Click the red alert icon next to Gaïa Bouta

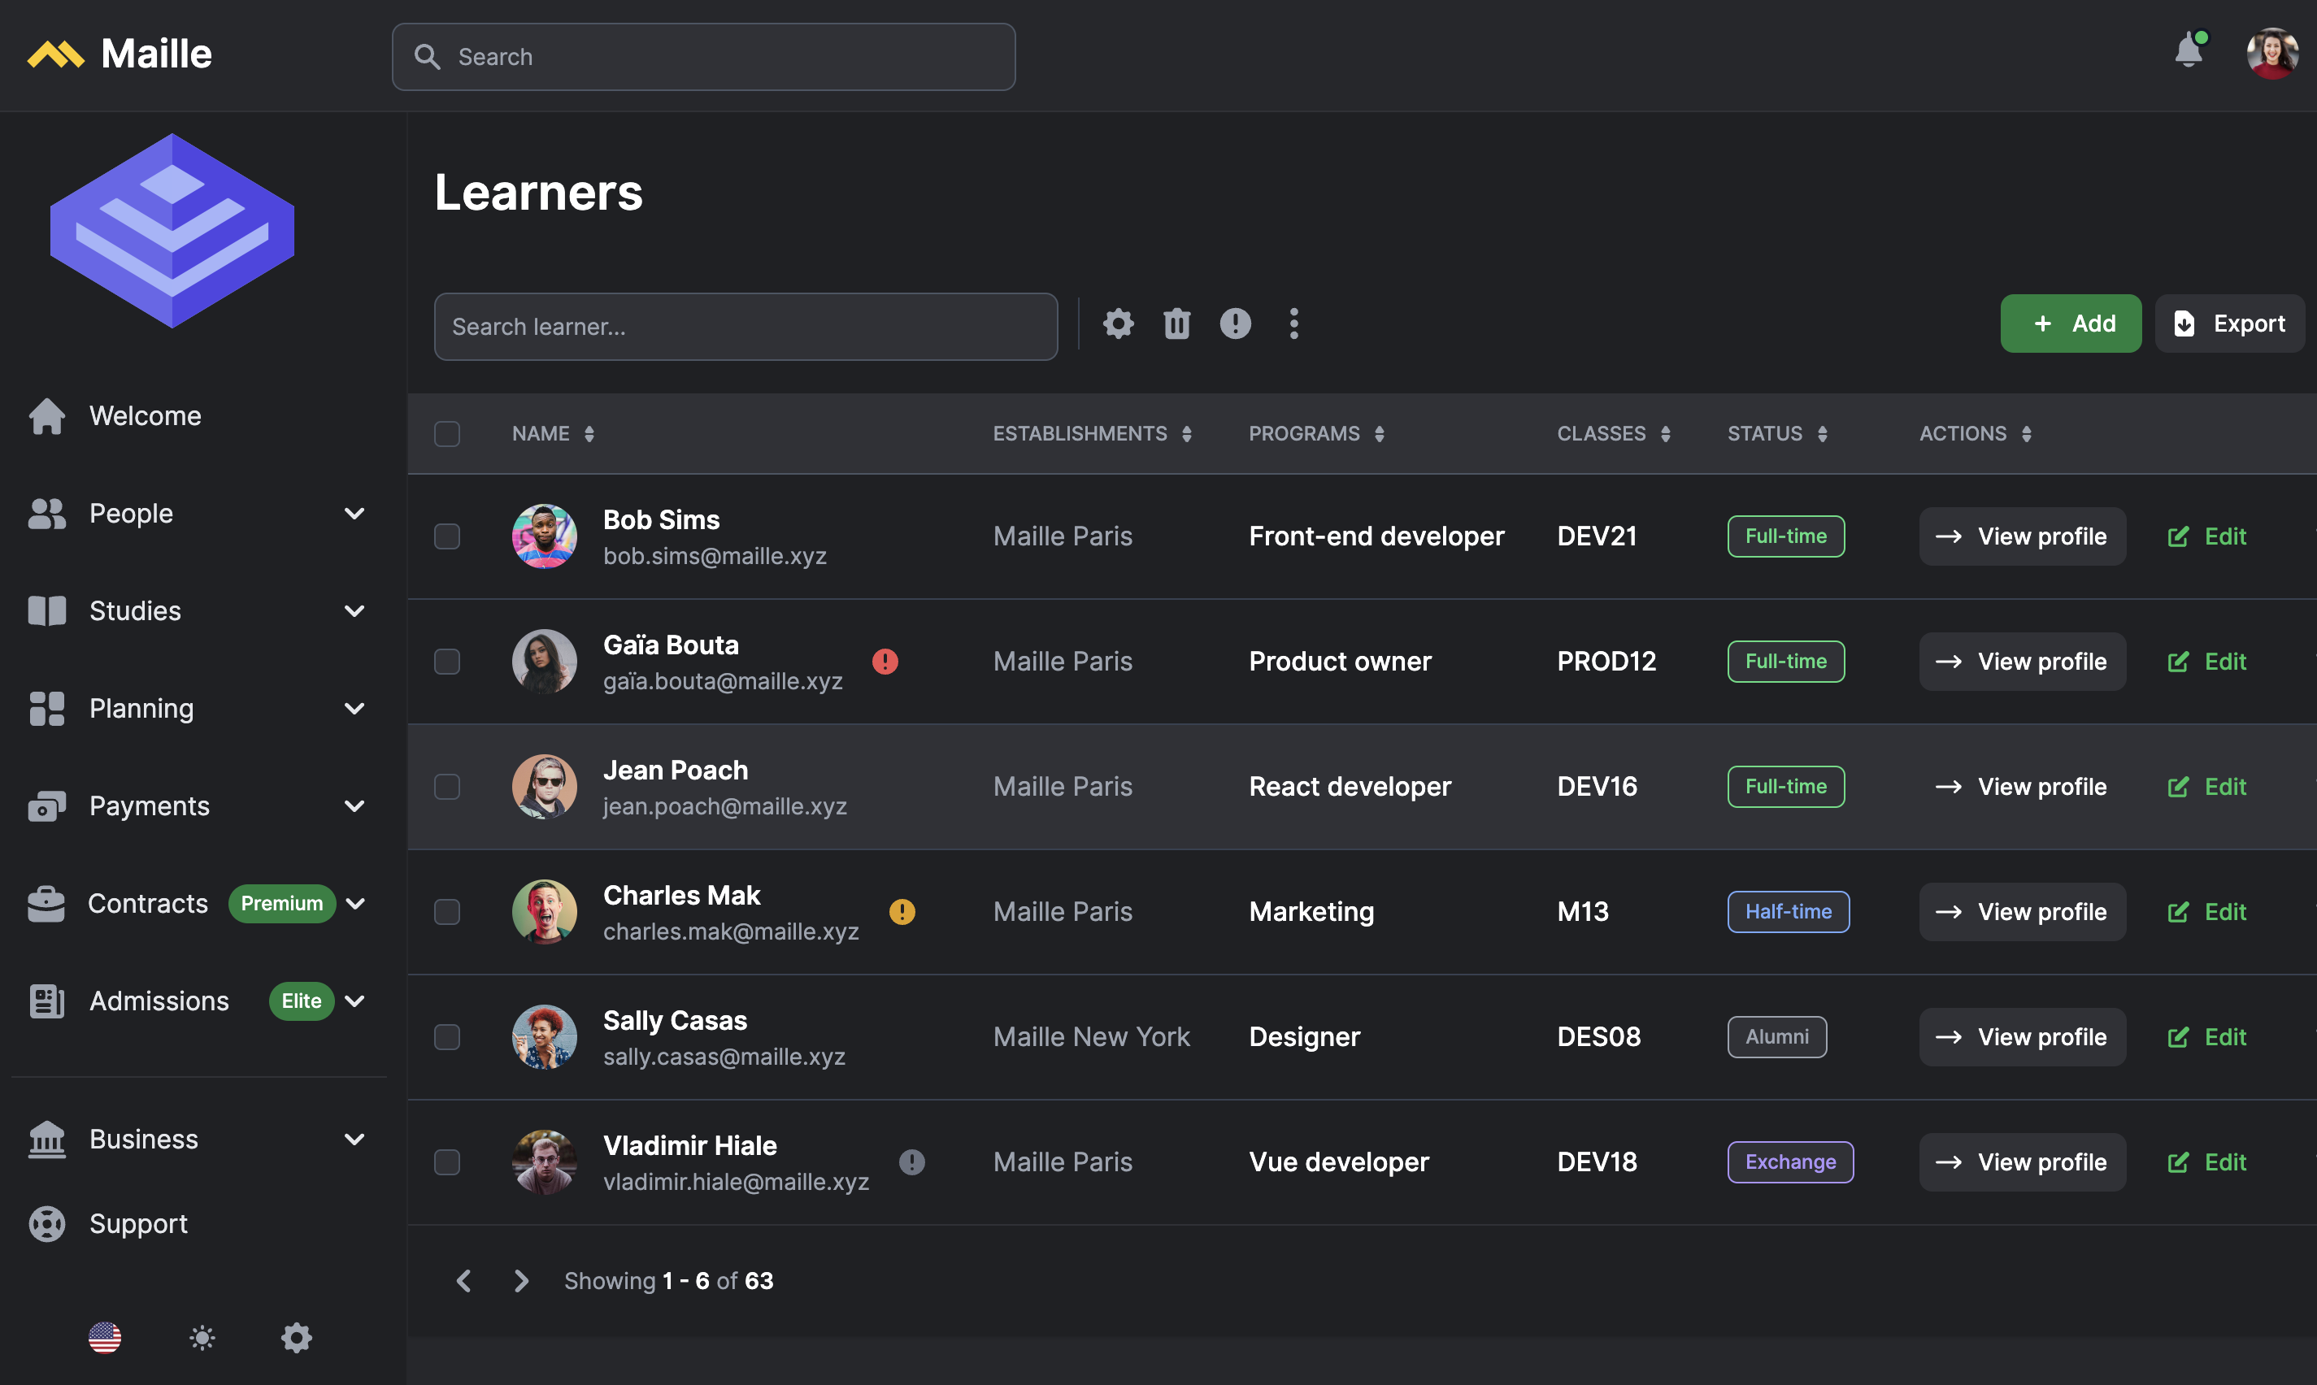(x=885, y=662)
